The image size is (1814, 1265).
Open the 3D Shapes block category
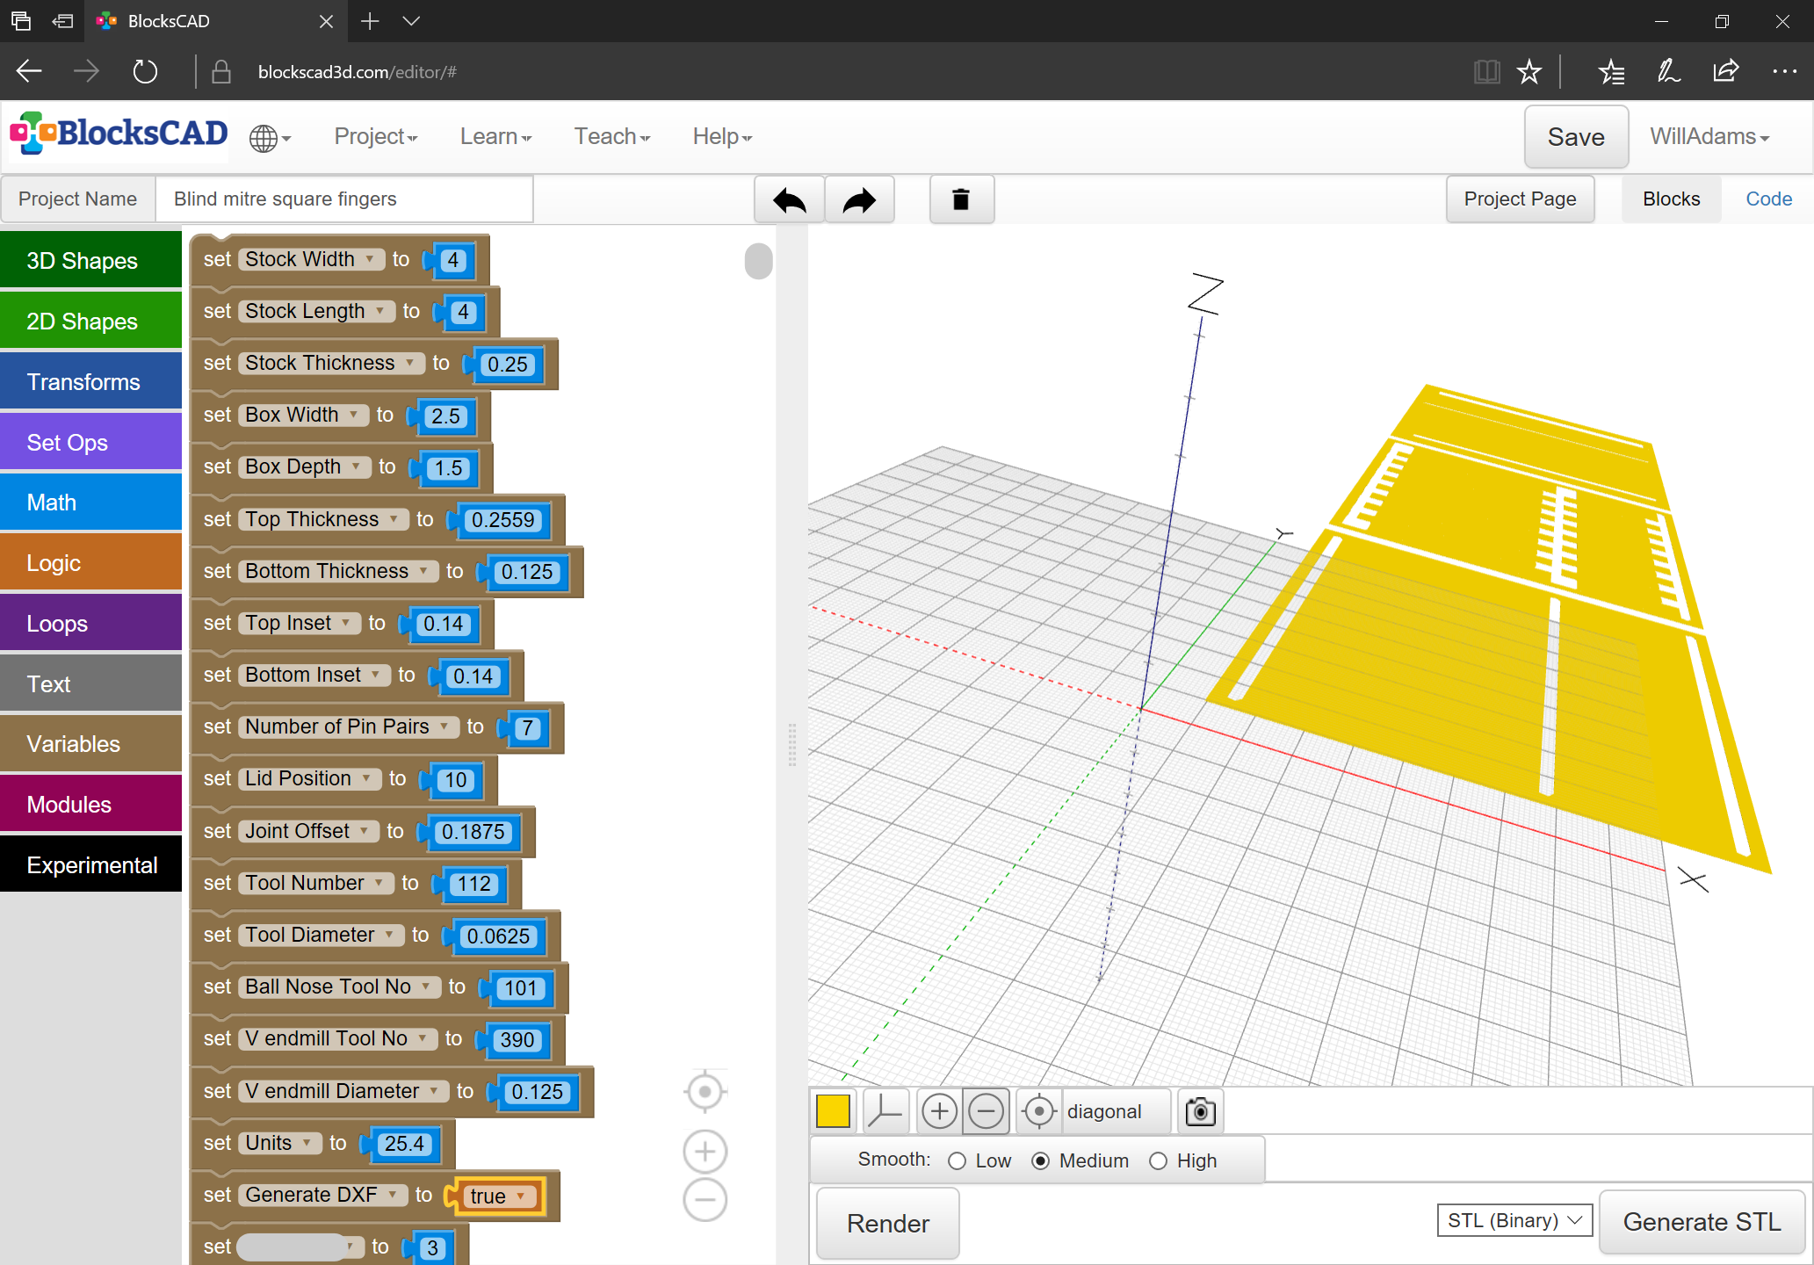91,260
